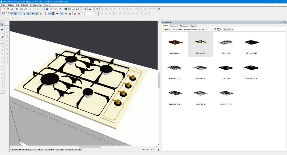
Task: Open the 128 x 128 thumbnail size dropdown
Action: click(x=233, y=29)
